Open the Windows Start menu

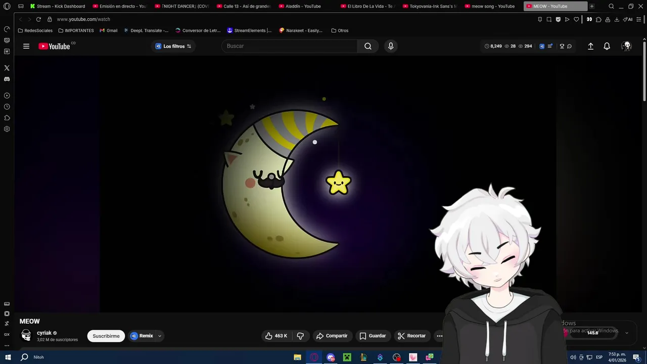point(8,357)
